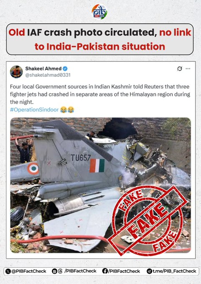201x284 pixels.
Task: Open the crashed jet photo
Action: [x=100, y=185]
